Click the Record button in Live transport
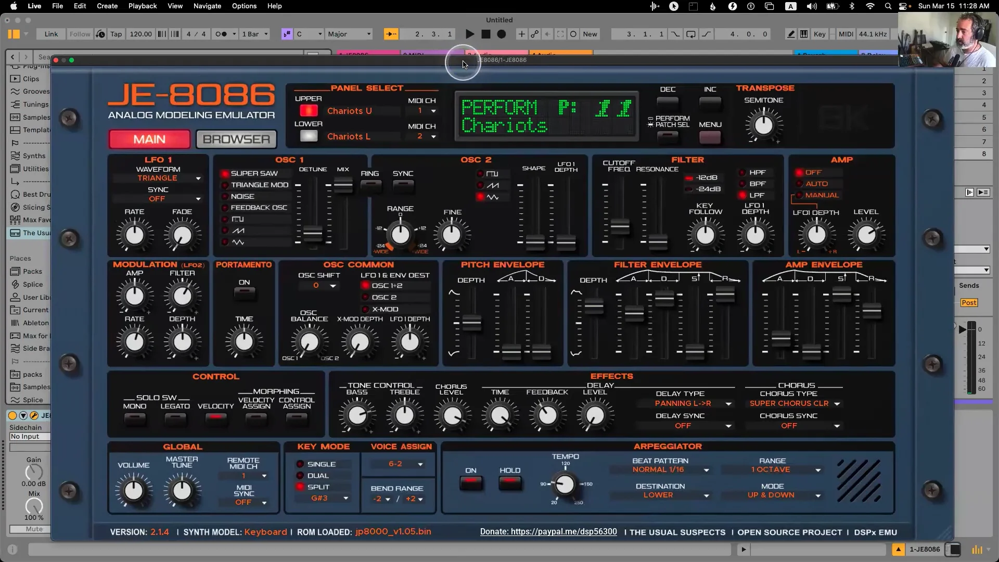 tap(502, 34)
